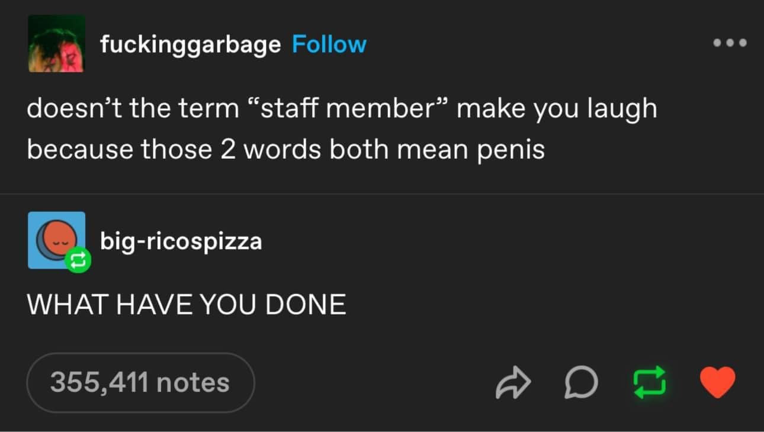Visit the big-ricospizza username link
This screenshot has width=764, height=432.
click(181, 241)
